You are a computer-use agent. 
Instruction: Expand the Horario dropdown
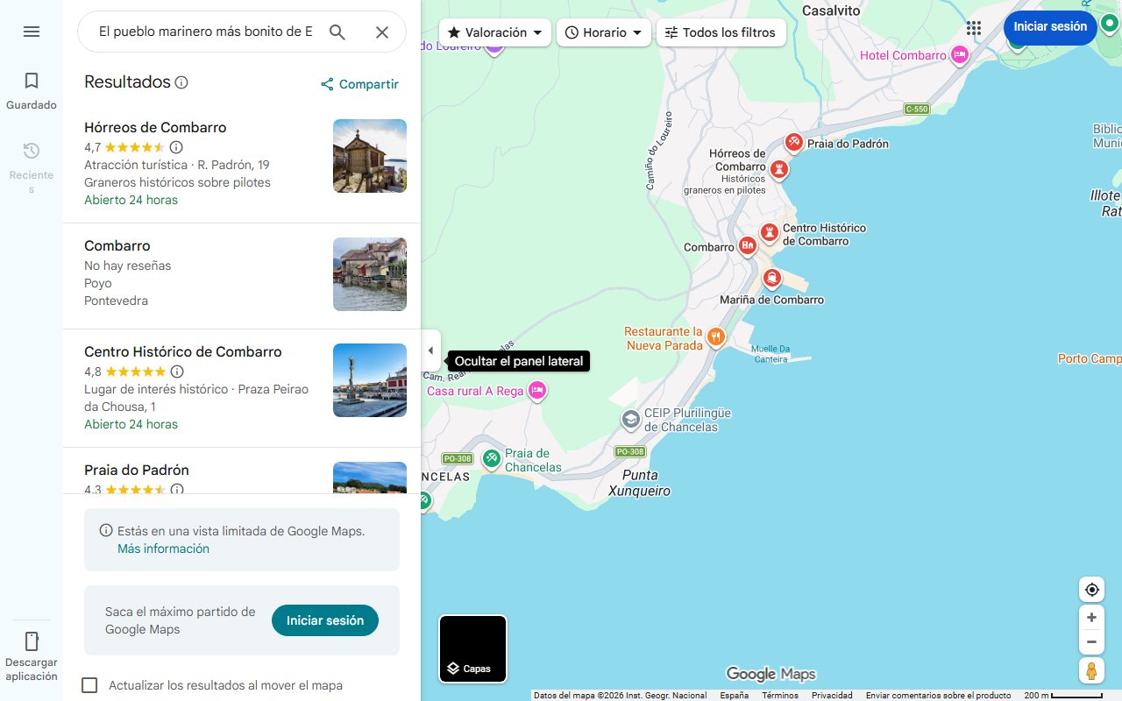pyautogui.click(x=603, y=32)
